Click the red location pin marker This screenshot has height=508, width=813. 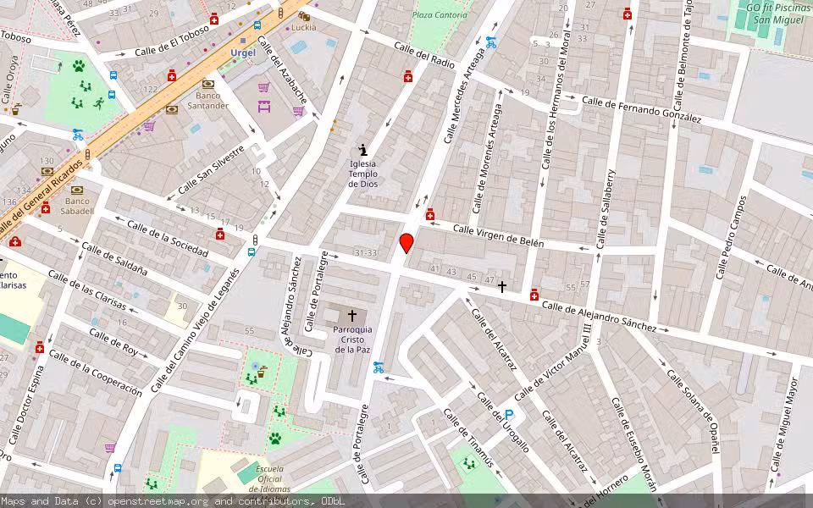pyautogui.click(x=406, y=243)
